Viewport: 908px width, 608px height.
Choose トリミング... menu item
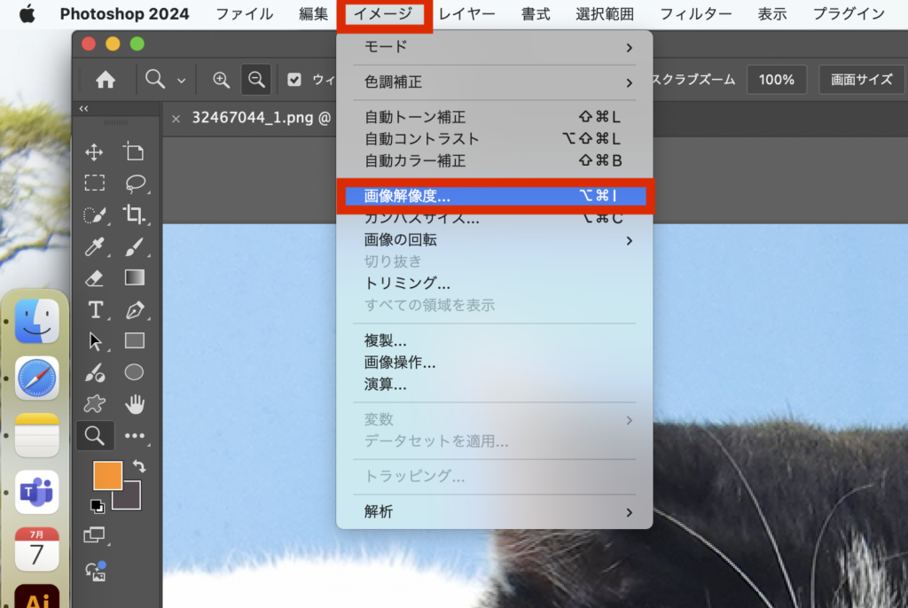494,283
